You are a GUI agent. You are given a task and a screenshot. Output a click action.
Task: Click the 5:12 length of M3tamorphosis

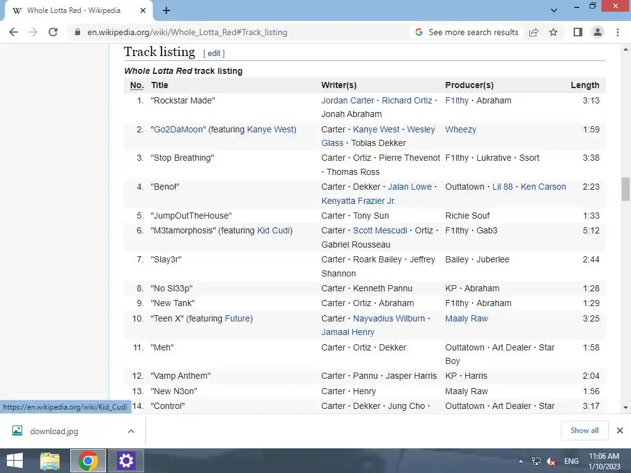click(591, 230)
